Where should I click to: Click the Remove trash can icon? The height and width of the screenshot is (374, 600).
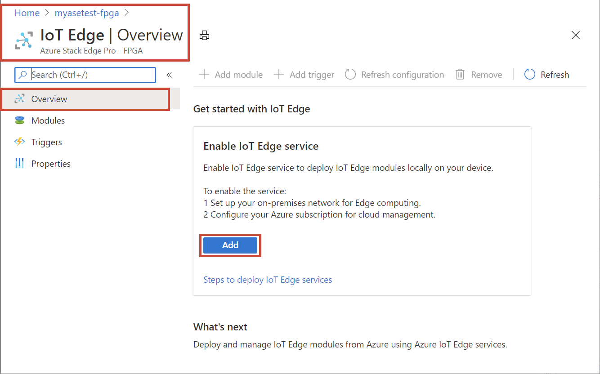[x=460, y=75]
